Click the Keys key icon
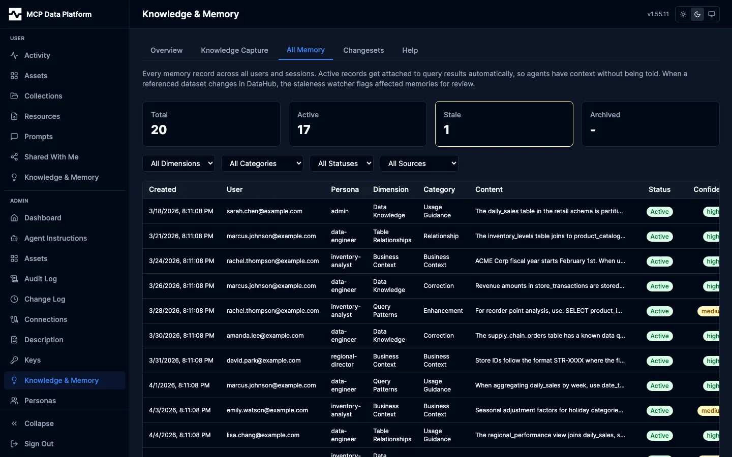 click(14, 360)
